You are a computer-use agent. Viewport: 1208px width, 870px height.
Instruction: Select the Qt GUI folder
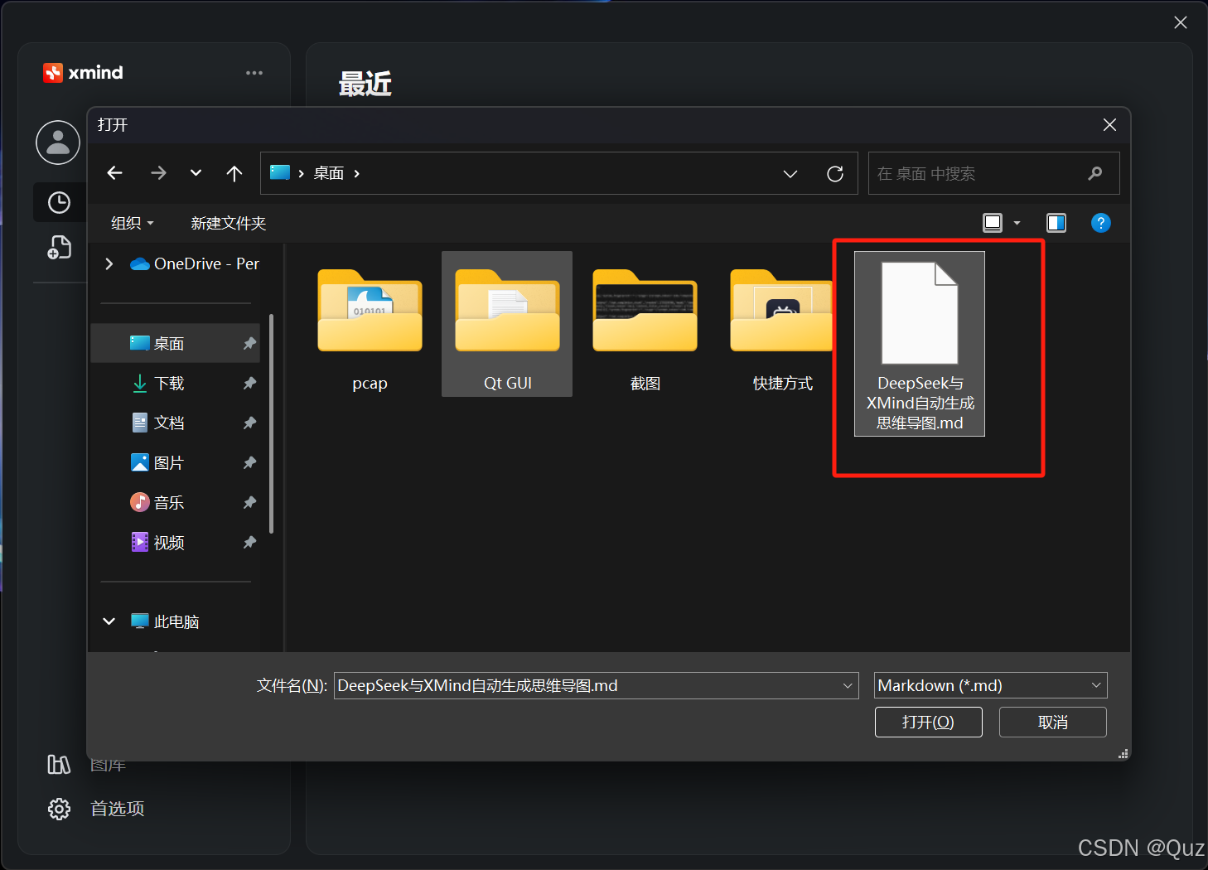[507, 324]
